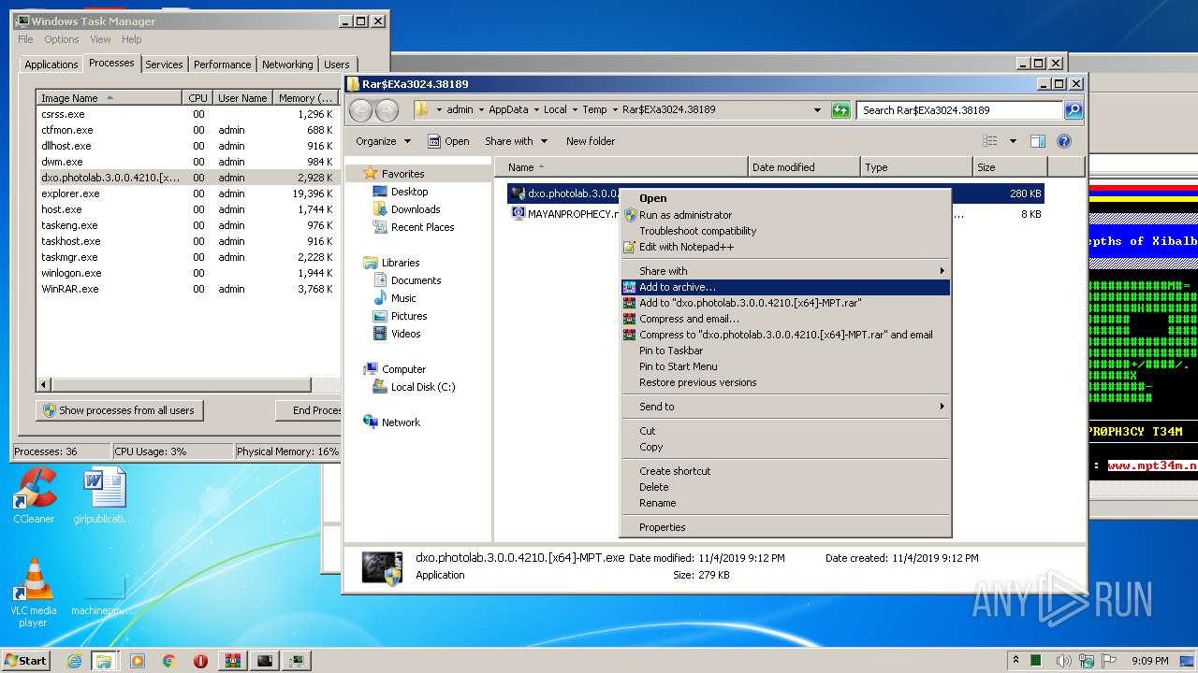Switch to Networking tab in Task Manager
This screenshot has width=1198, height=673.
click(x=287, y=64)
